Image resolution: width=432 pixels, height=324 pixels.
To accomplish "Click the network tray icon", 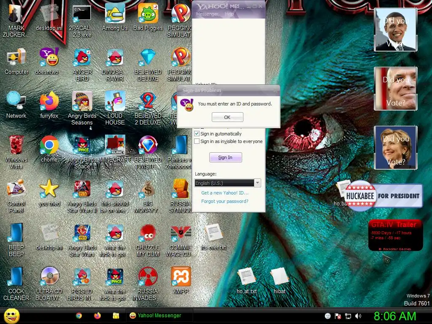I will (348, 316).
